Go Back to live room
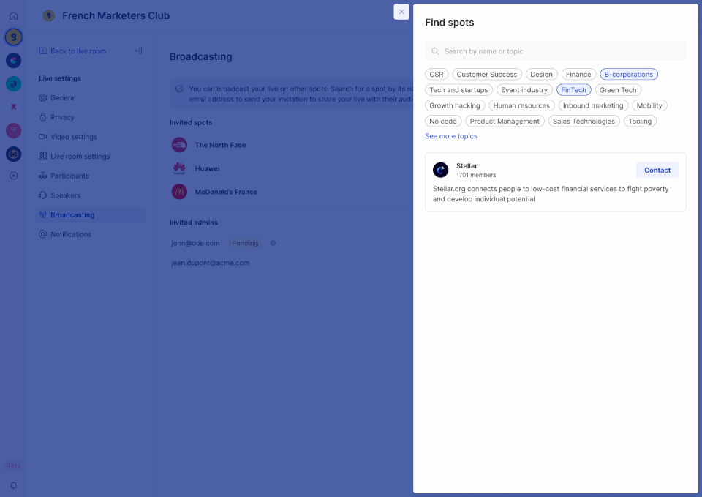 [78, 51]
